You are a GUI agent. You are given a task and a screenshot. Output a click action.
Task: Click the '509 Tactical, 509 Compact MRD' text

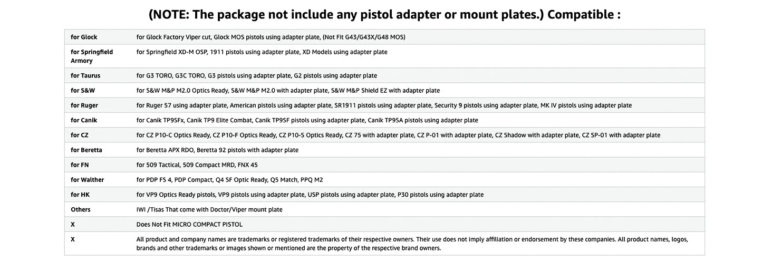click(197, 165)
